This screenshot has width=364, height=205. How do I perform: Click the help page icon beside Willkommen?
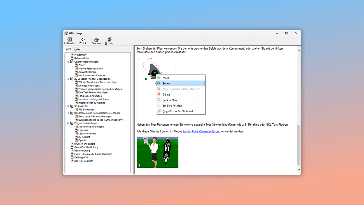click(x=72, y=55)
